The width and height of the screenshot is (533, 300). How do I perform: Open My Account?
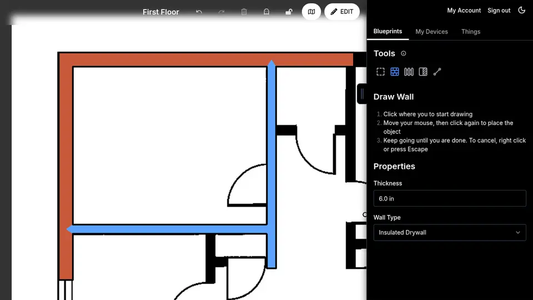pos(464,11)
